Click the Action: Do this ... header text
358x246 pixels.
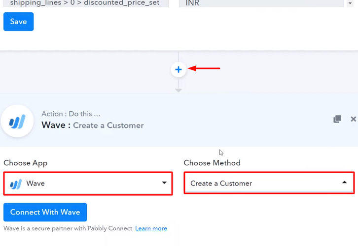(71, 114)
